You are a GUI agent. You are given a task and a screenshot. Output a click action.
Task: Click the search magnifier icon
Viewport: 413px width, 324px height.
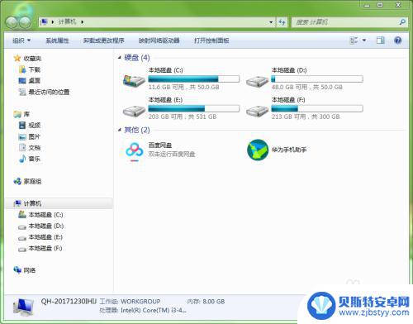coord(402,21)
